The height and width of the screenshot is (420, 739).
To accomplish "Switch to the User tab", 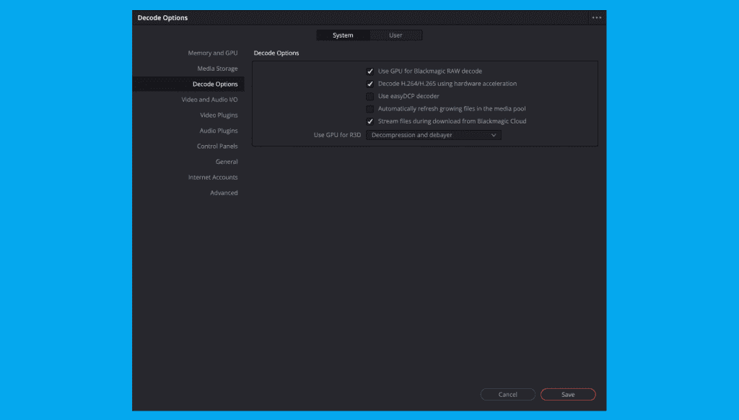I will tap(395, 35).
